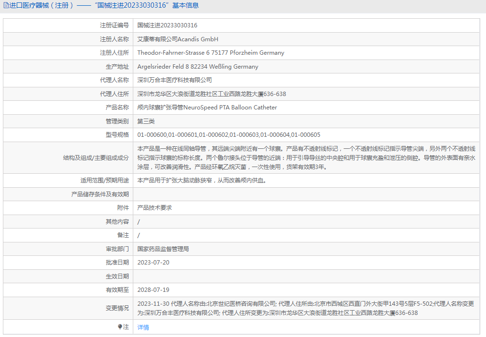
Task: Click the 注册人名称 label
Action: (115, 39)
